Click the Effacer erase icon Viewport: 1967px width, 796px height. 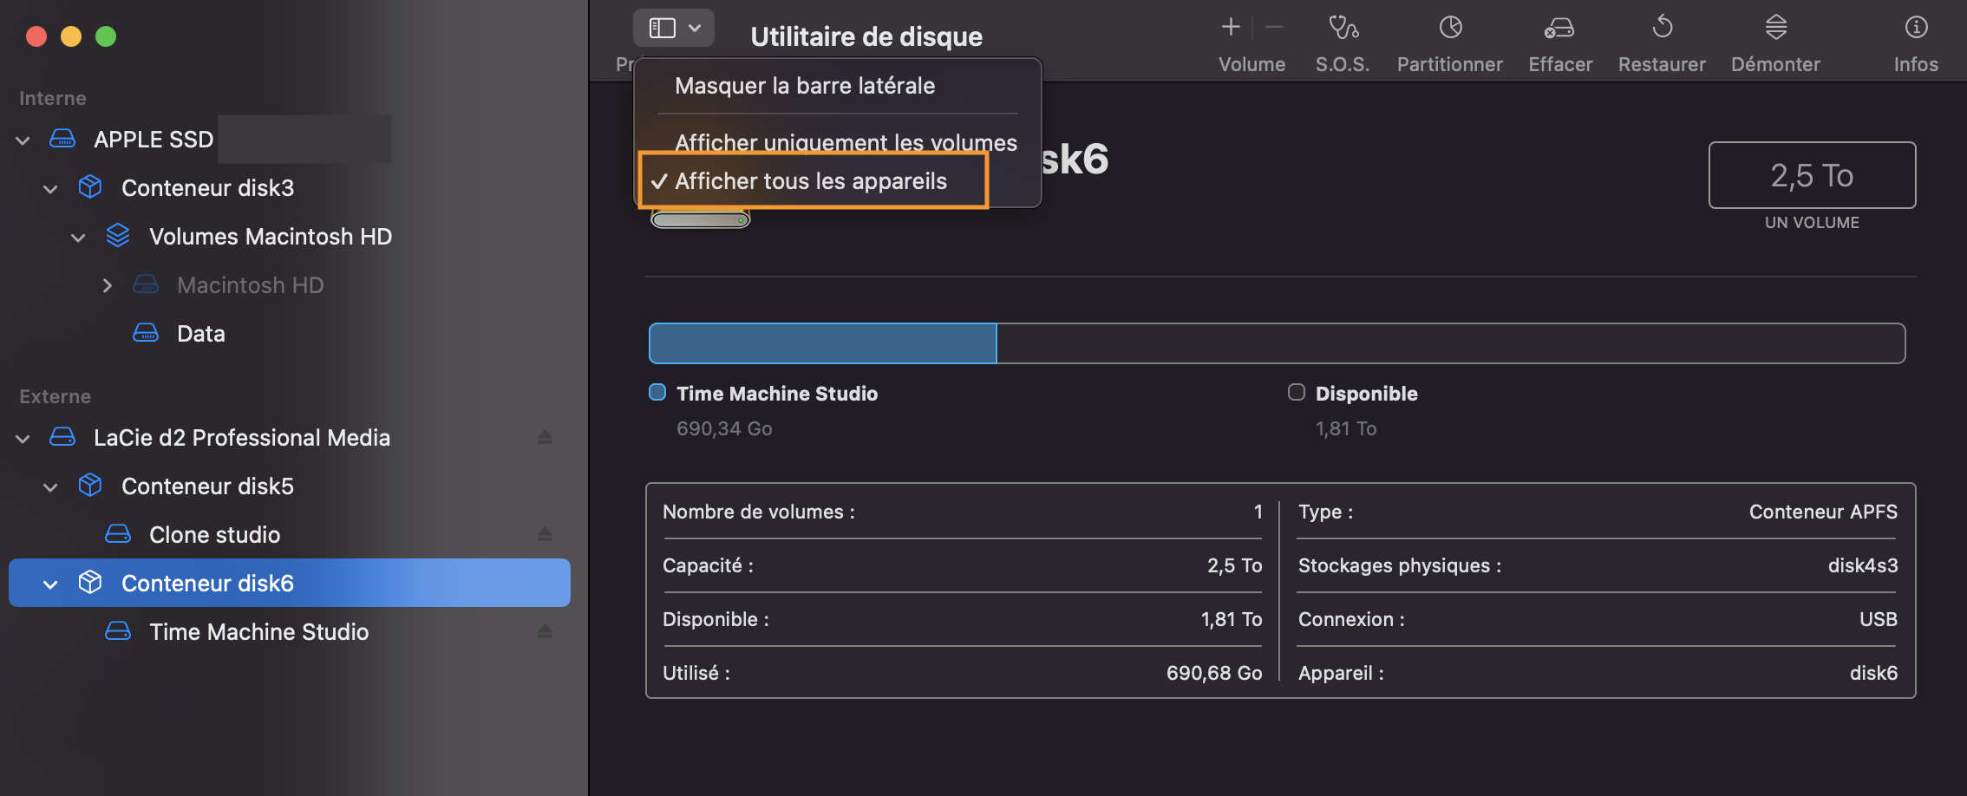click(1559, 29)
